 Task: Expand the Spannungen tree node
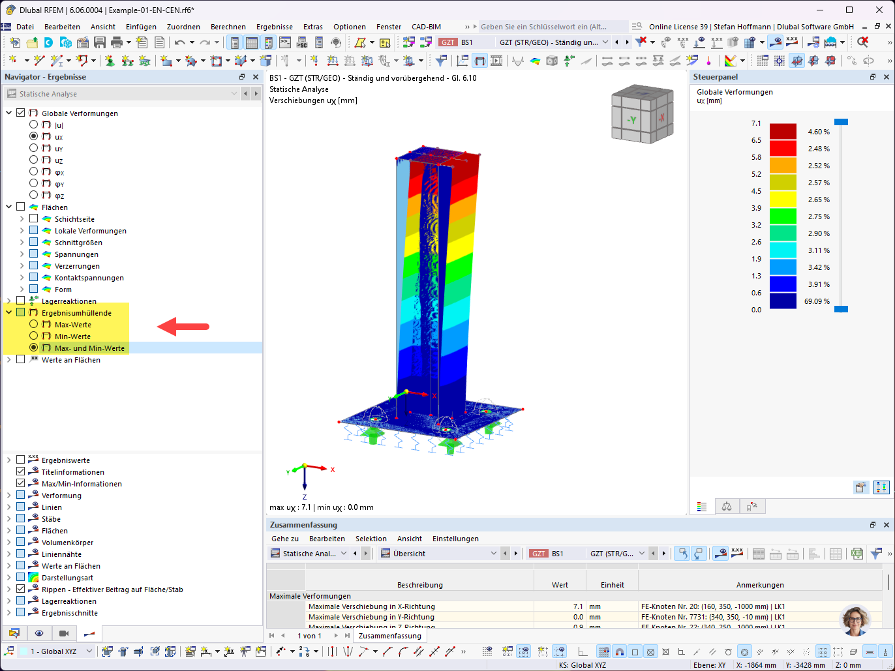pos(22,254)
